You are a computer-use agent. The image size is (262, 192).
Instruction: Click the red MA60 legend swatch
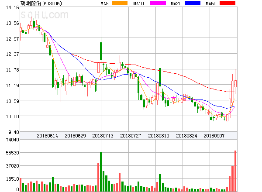(228, 3)
